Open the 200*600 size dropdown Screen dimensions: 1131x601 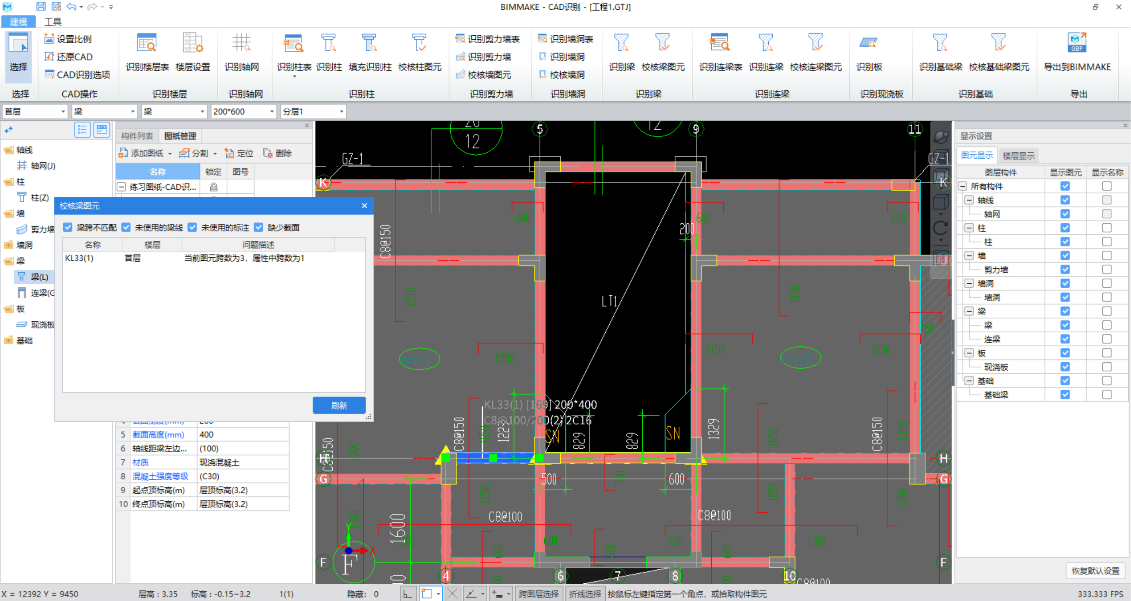[x=243, y=112]
